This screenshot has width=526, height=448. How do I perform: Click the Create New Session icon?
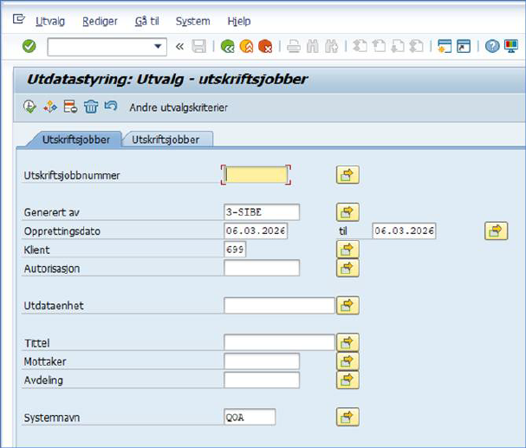click(445, 46)
